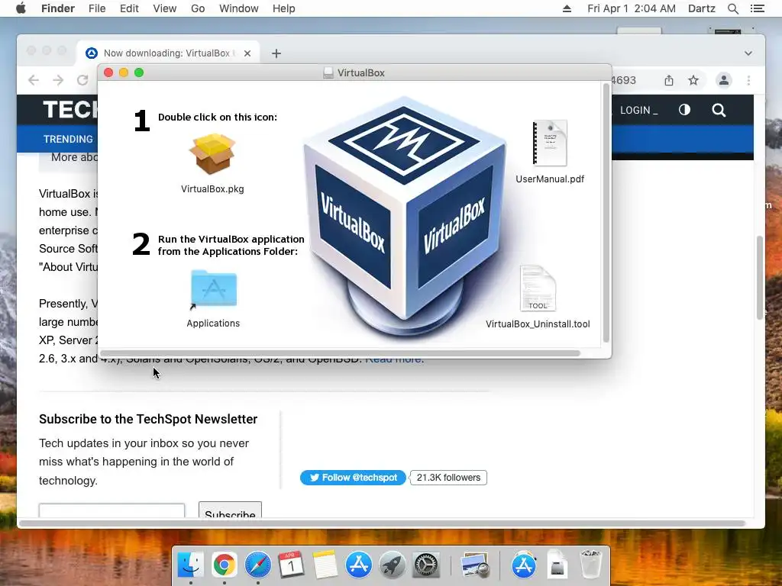782x586 pixels.
Task: Click the eject icon in the menu bar
Action: pos(567,8)
